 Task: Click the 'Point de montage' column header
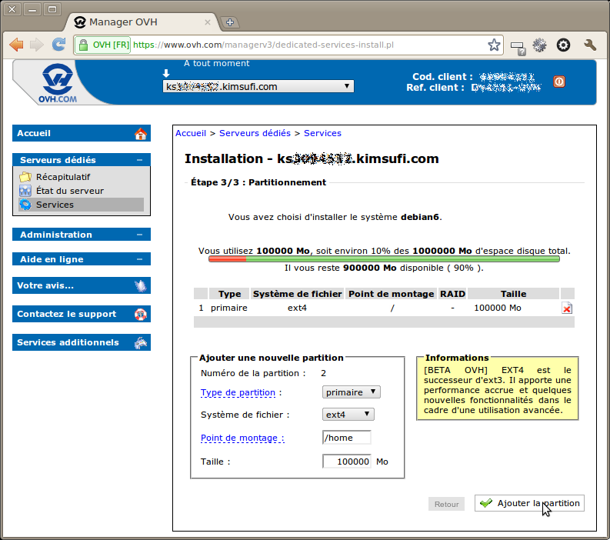[x=391, y=294]
